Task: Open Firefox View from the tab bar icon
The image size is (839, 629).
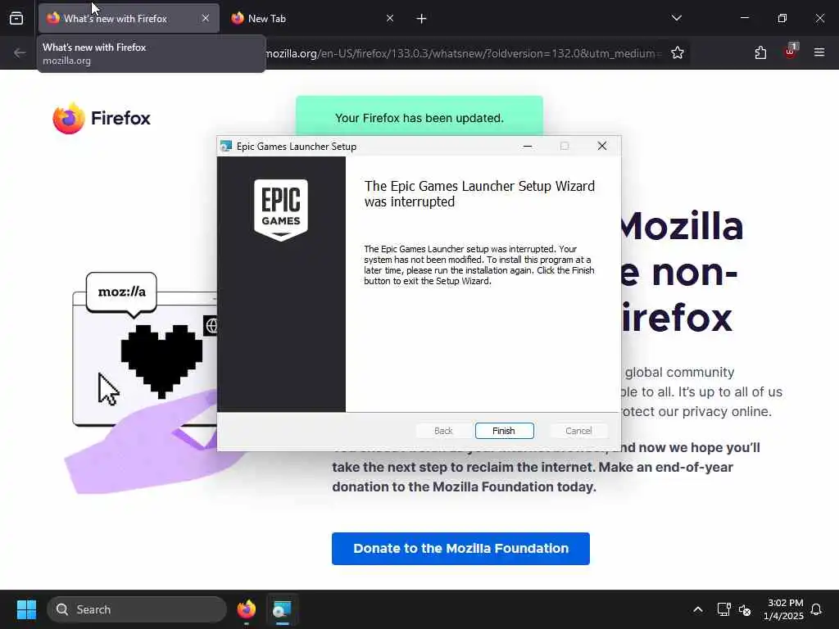Action: point(16,18)
